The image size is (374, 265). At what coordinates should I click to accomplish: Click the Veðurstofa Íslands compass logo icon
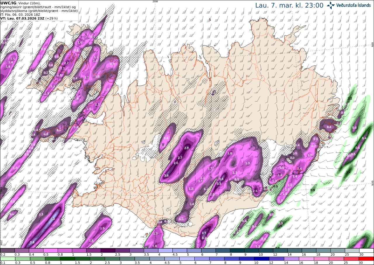331,5
